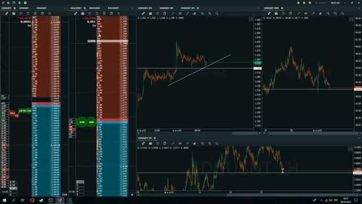Open settings gear next to SSVUSDT 30M tab
This screenshot has height=204, width=362.
pyautogui.click(x=282, y=8)
